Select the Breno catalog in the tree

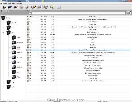coord(13,28)
